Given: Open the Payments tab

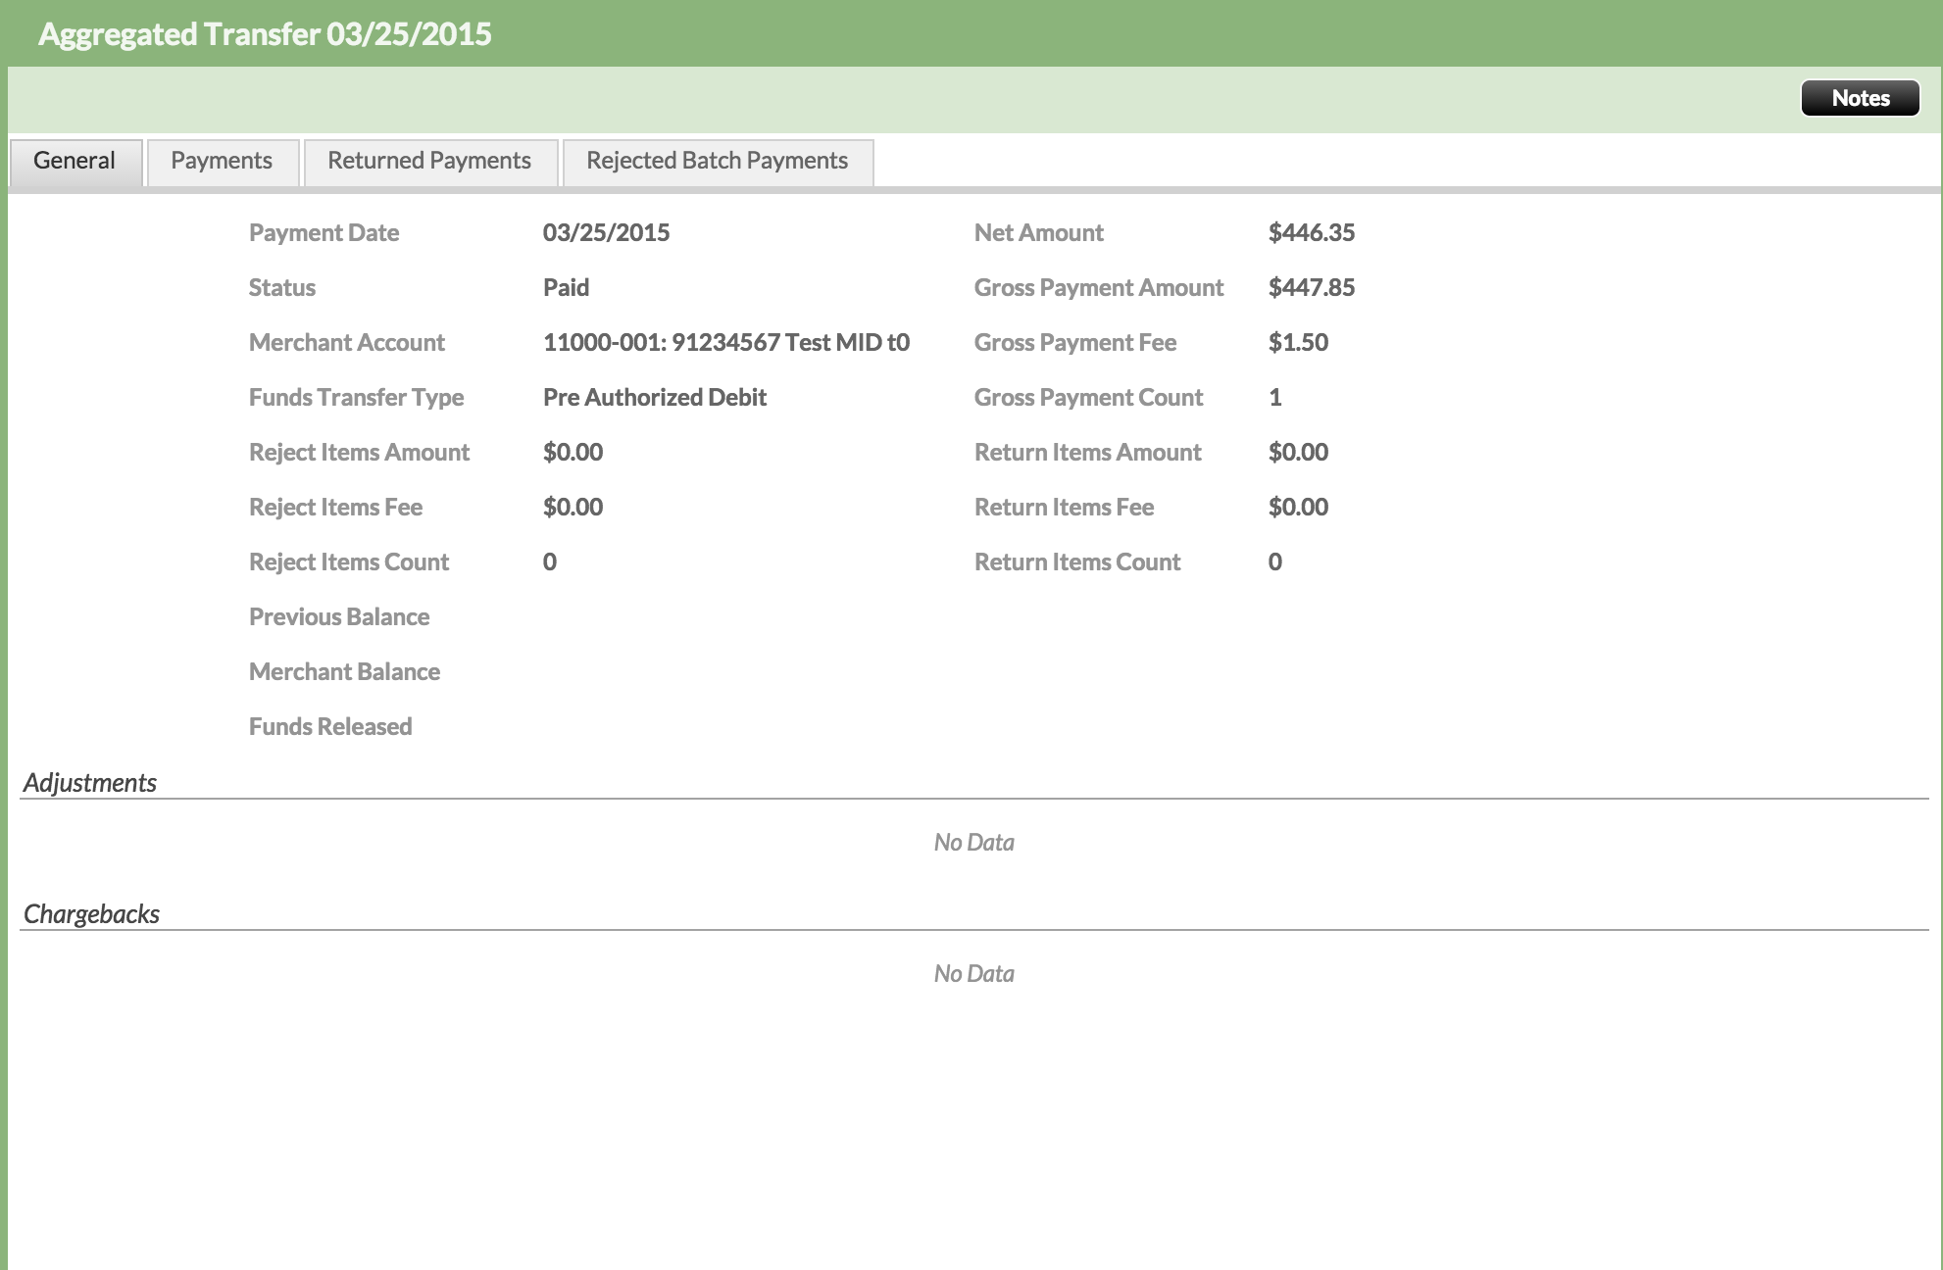Looking at the screenshot, I should (x=222, y=161).
